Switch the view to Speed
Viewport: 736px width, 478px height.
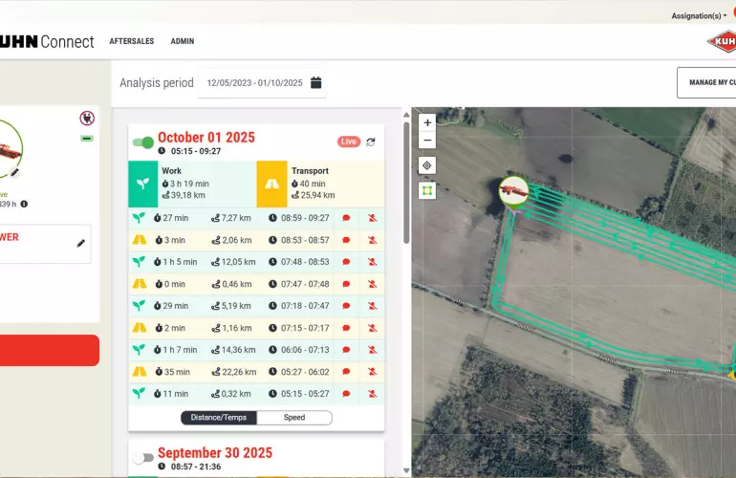pos(294,418)
